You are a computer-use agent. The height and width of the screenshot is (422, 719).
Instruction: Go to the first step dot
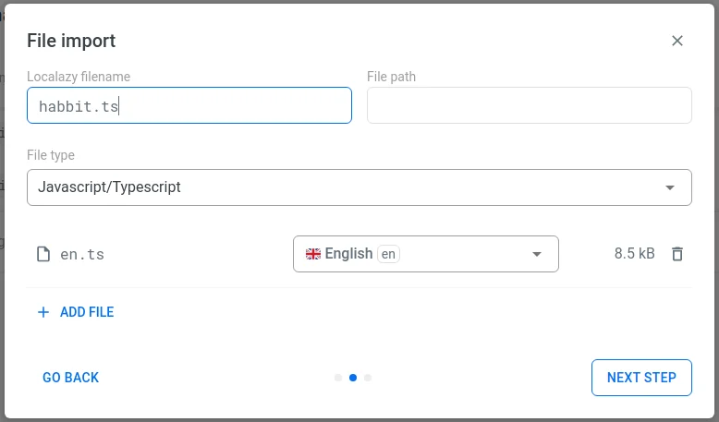(338, 378)
